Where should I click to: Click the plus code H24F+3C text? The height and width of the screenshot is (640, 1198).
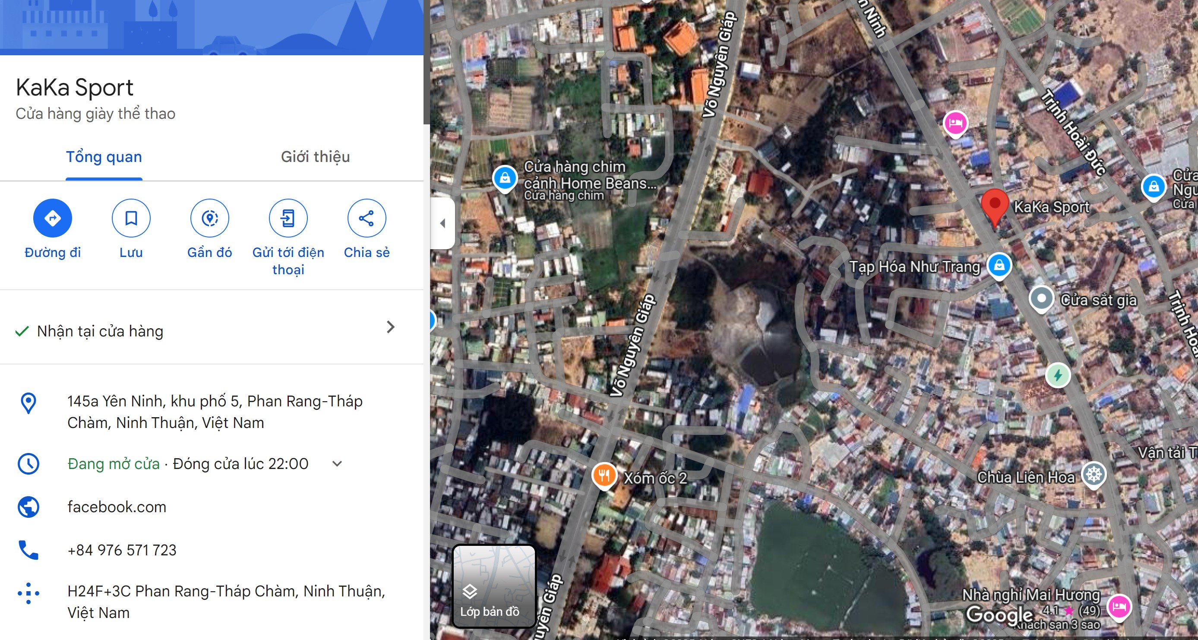[x=226, y=602]
